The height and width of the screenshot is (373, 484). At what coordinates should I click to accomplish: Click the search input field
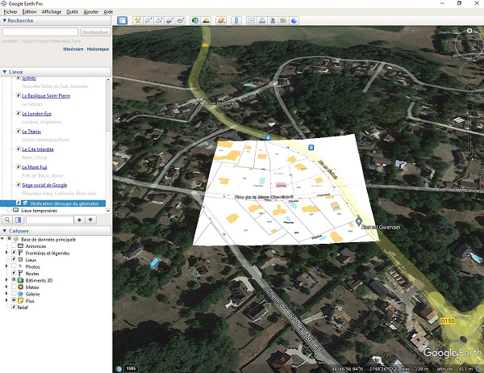[x=40, y=32]
